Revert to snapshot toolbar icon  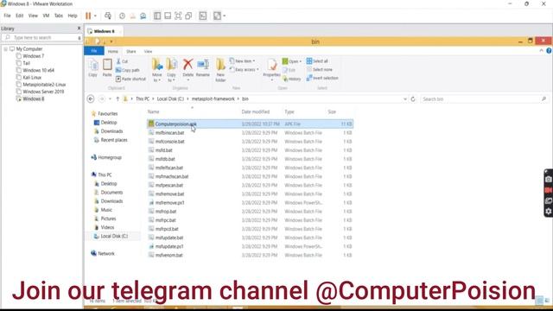coord(132,16)
